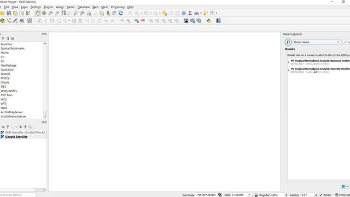Click the coordinate extents toggle icon
This screenshot has width=350, height=197.
(220, 195)
